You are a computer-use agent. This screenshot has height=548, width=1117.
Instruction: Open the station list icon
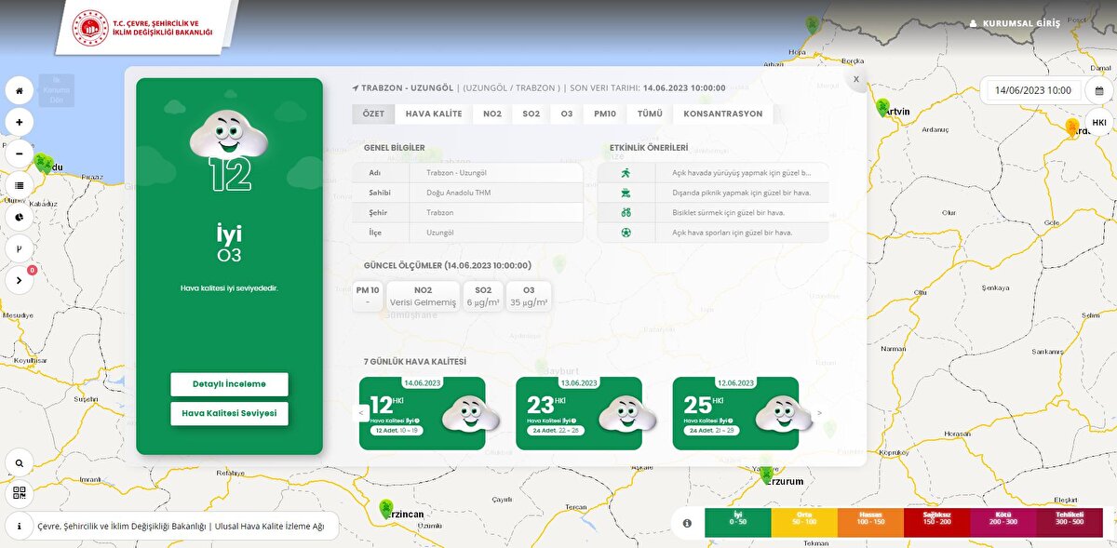(20, 185)
